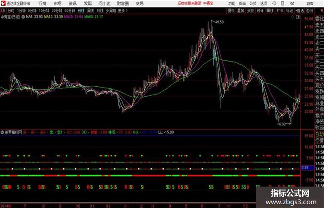The height and width of the screenshot is (208, 324).
Task: Switch to the 60分钟 period tab
Action: click(x=70, y=11)
